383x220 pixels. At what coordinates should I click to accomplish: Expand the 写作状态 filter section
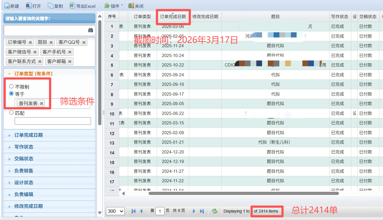click(24, 147)
